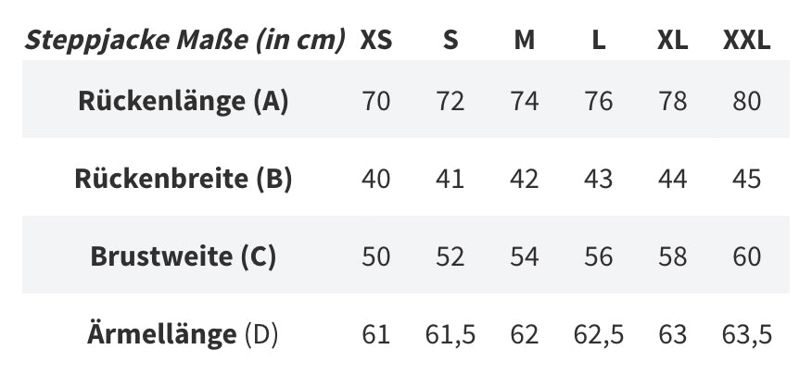This screenshot has height=387, width=812.
Task: Click the Ärmellänge value 63,5 for XXL
Action: point(746,333)
